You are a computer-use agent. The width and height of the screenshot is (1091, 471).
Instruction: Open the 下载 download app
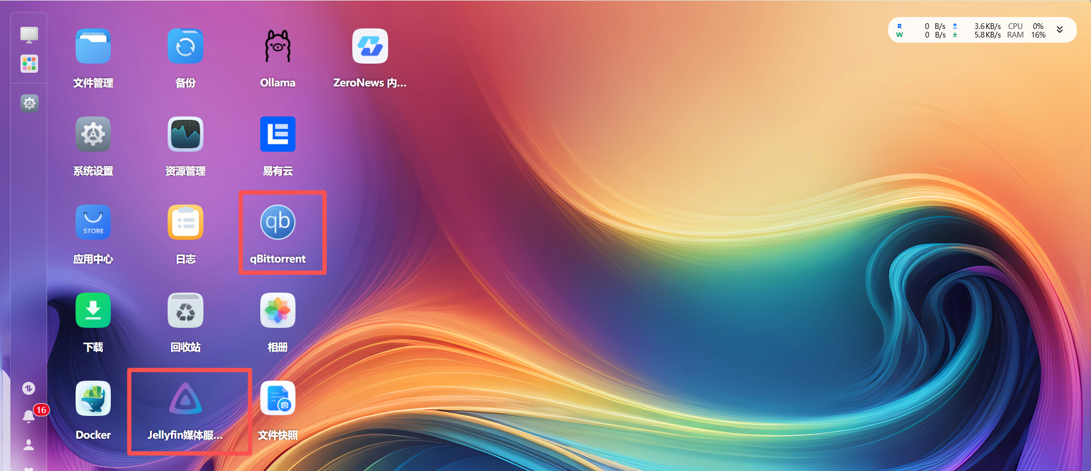coord(93,311)
